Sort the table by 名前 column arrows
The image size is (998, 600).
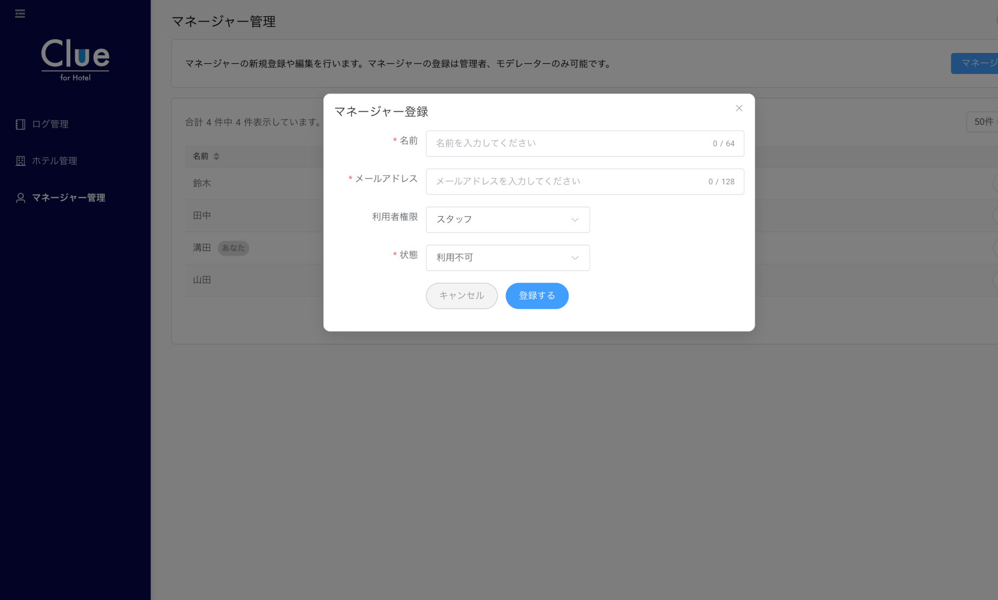click(x=216, y=156)
